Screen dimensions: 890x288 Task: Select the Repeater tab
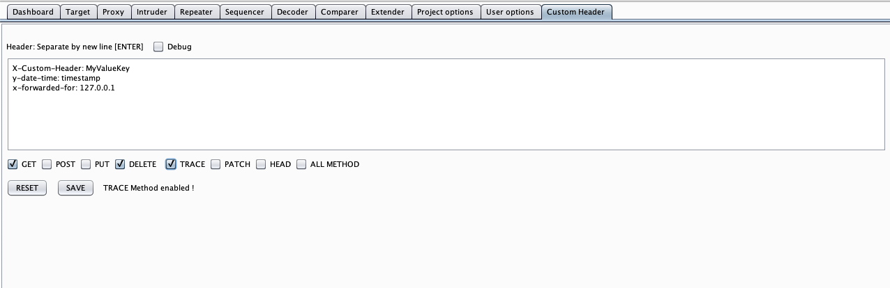pyautogui.click(x=196, y=12)
